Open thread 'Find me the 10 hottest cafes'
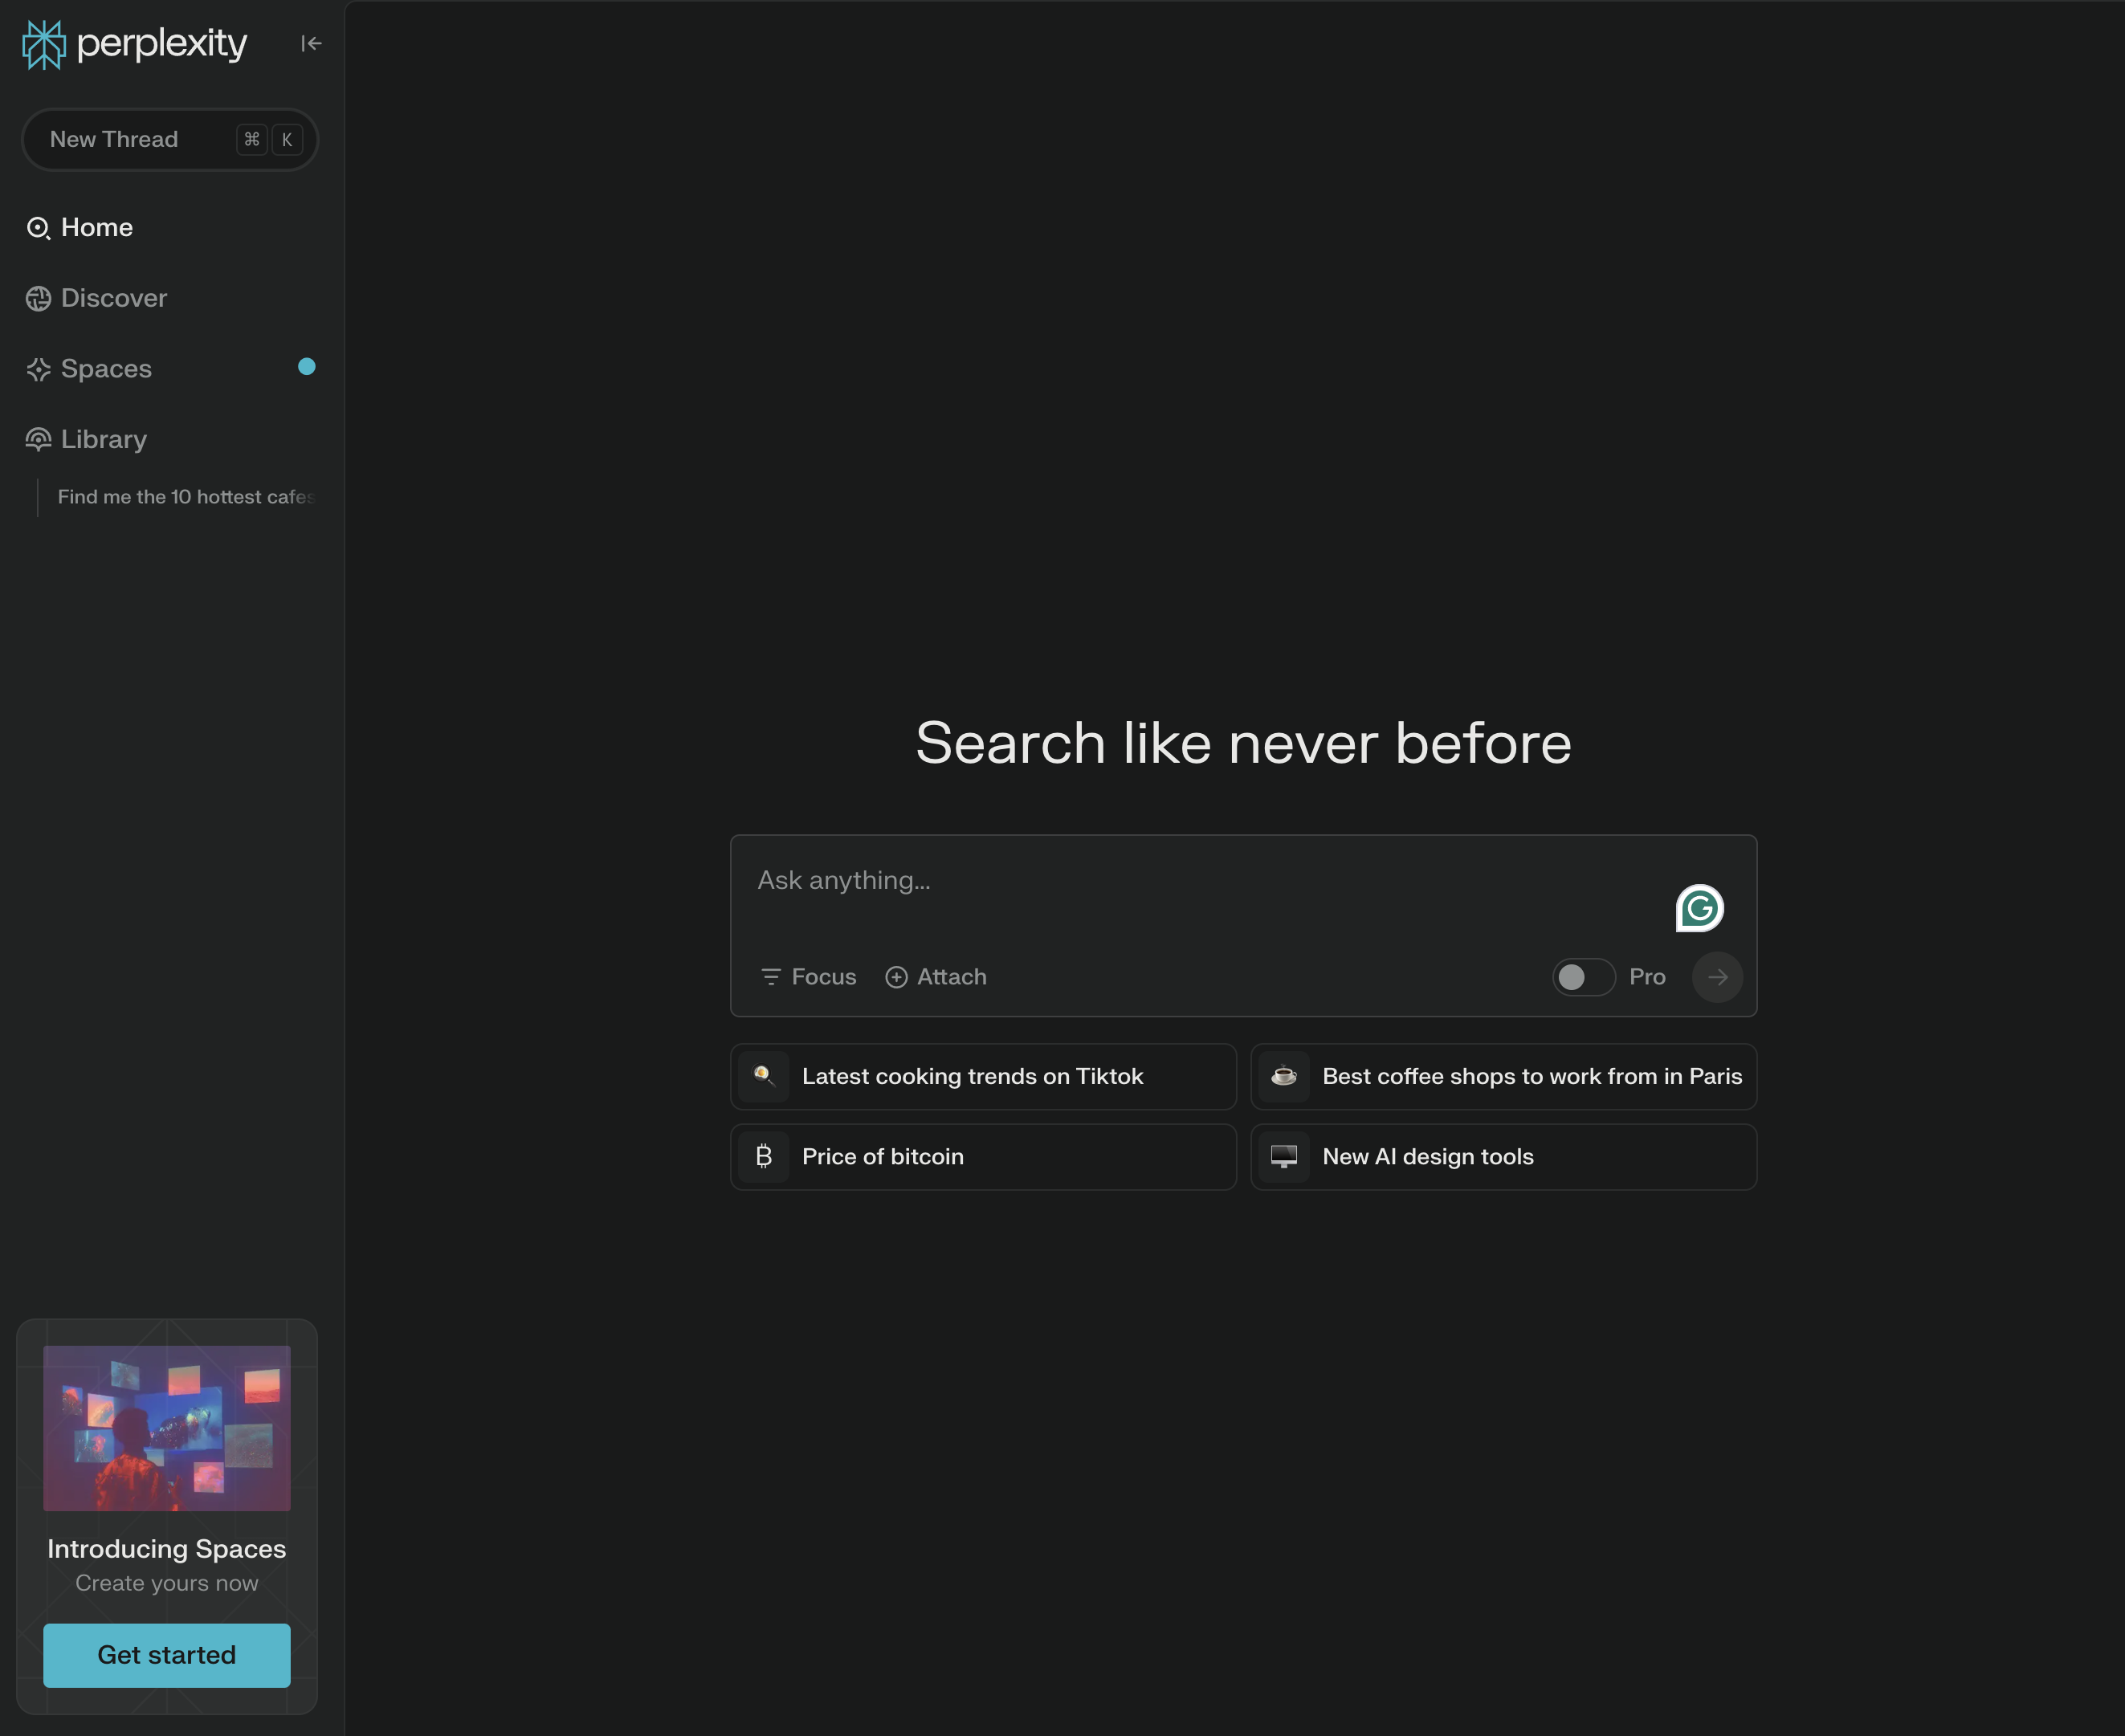Image resolution: width=2125 pixels, height=1736 pixels. tap(185, 497)
